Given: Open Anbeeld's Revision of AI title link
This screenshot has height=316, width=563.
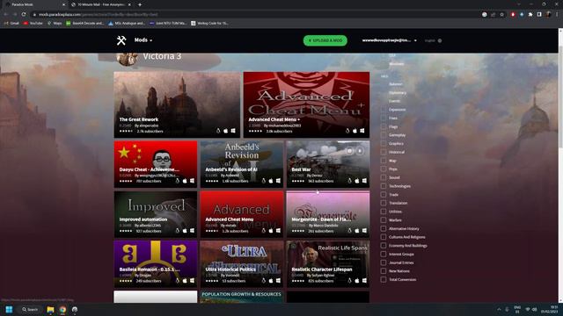Looking at the screenshot, I should click(x=231, y=169).
